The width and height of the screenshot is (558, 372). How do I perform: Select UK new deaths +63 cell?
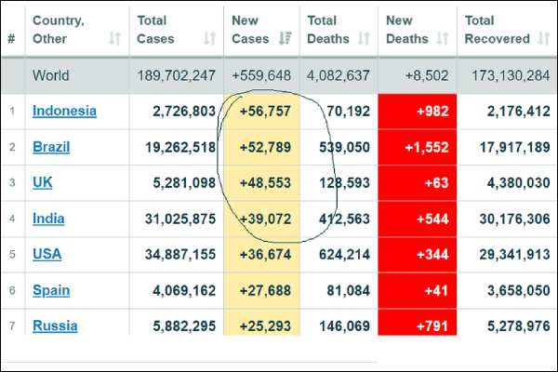click(x=417, y=183)
